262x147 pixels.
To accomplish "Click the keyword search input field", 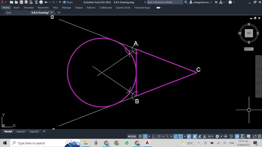I will coord(165,2).
